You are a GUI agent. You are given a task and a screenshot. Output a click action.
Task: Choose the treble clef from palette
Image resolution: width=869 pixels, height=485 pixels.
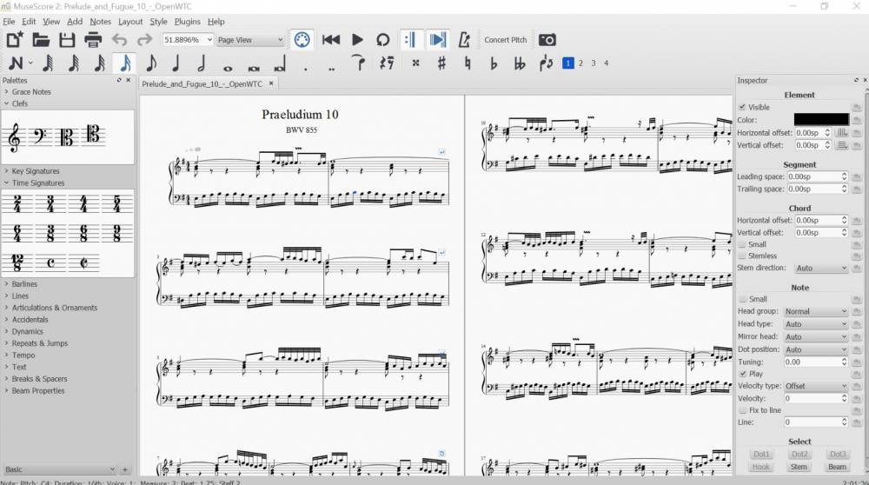[x=15, y=137]
